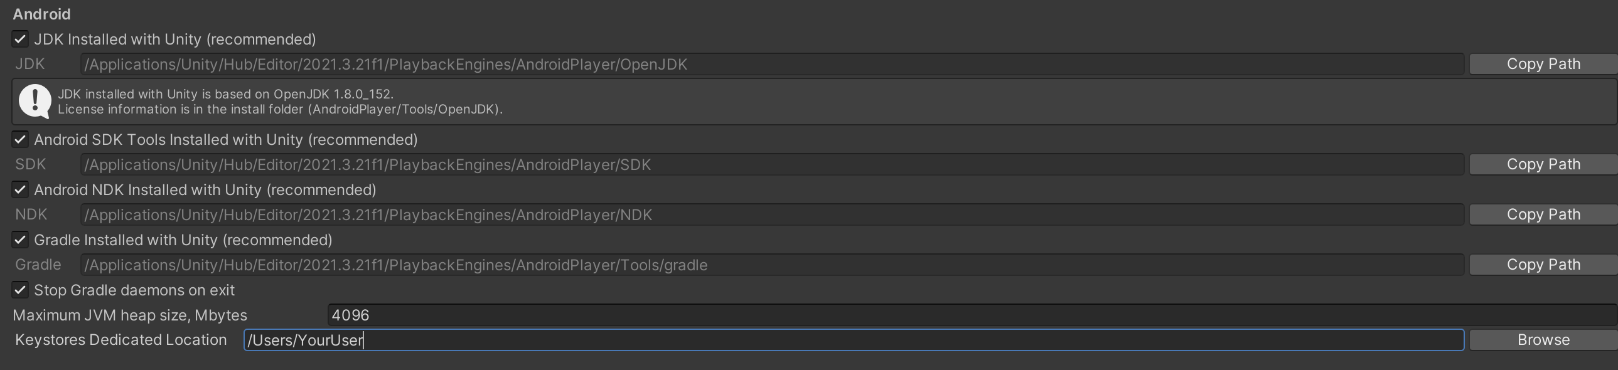This screenshot has width=1618, height=370.
Task: Disable "JDK Installed with Unity (recommended)"
Action: click(x=19, y=39)
